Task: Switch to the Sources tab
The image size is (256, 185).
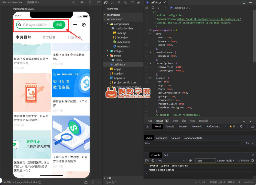Action: pyautogui.click(x=183, y=126)
